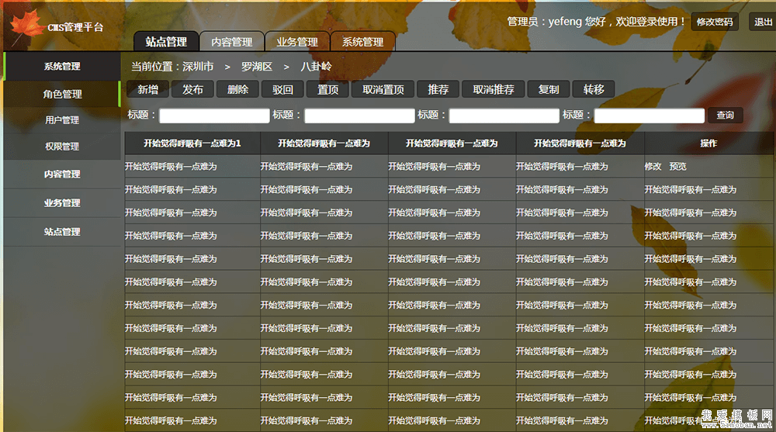The image size is (776, 432).
Task: Hit the 删除 toolbar button
Action: click(237, 89)
